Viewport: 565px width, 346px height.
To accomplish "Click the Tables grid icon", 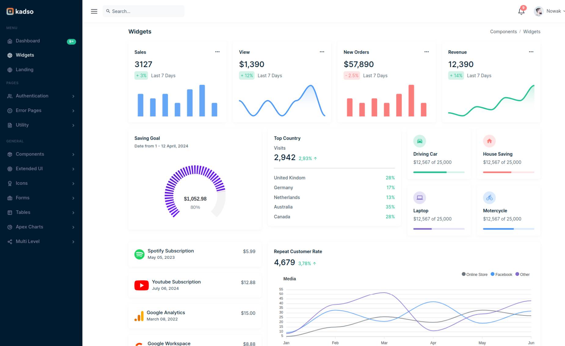I will (x=10, y=212).
